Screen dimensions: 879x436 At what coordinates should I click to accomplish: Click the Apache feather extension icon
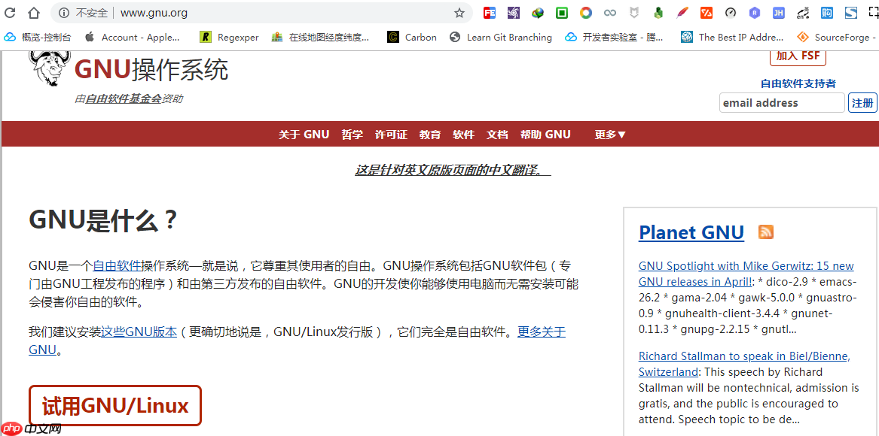pyautogui.click(x=682, y=12)
